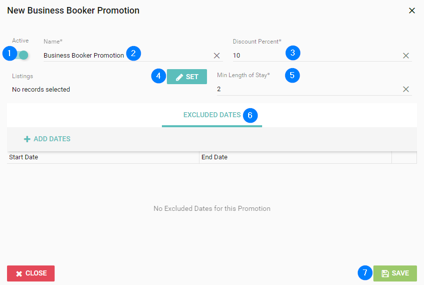Clear the Name field with its X icon
The height and width of the screenshot is (285, 424).
click(x=217, y=56)
